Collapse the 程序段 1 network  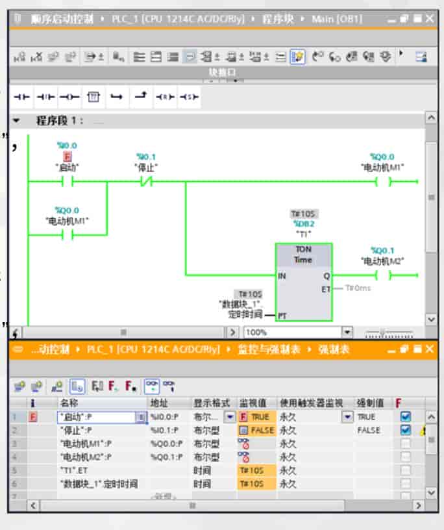[x=16, y=120]
